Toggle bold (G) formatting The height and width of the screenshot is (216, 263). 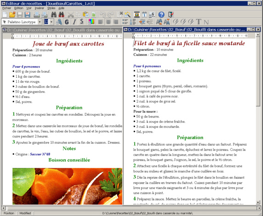click(67, 22)
